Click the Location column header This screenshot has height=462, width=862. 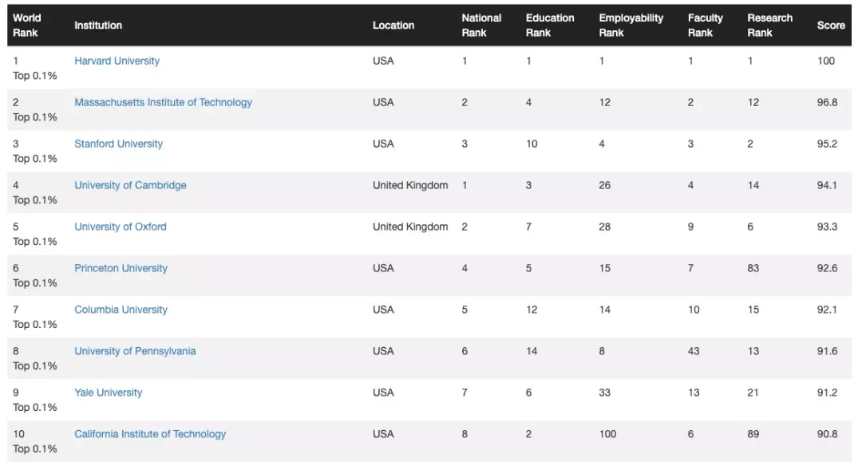393,26
